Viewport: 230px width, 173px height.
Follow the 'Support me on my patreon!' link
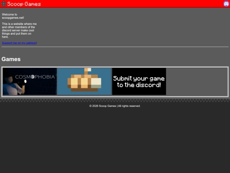pyautogui.click(x=19, y=43)
